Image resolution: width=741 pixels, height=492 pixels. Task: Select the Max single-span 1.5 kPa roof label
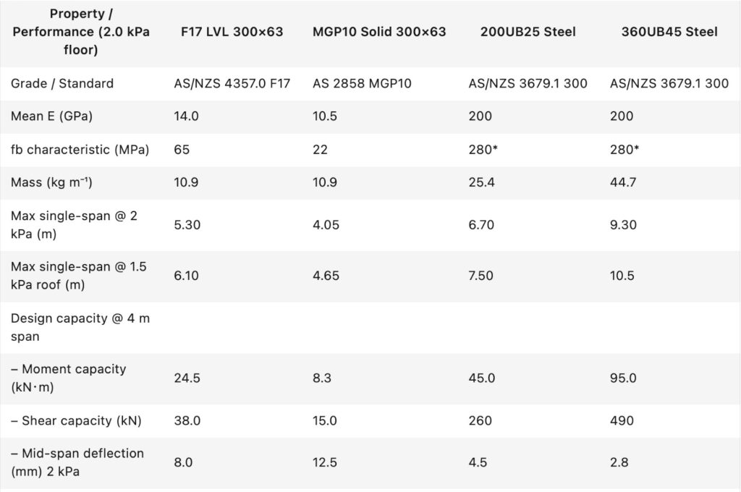coord(78,276)
